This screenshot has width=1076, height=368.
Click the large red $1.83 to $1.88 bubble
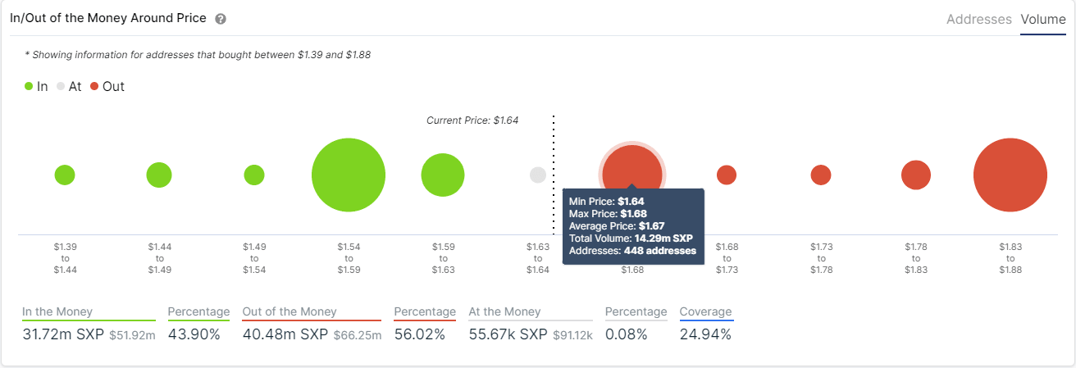click(1010, 175)
